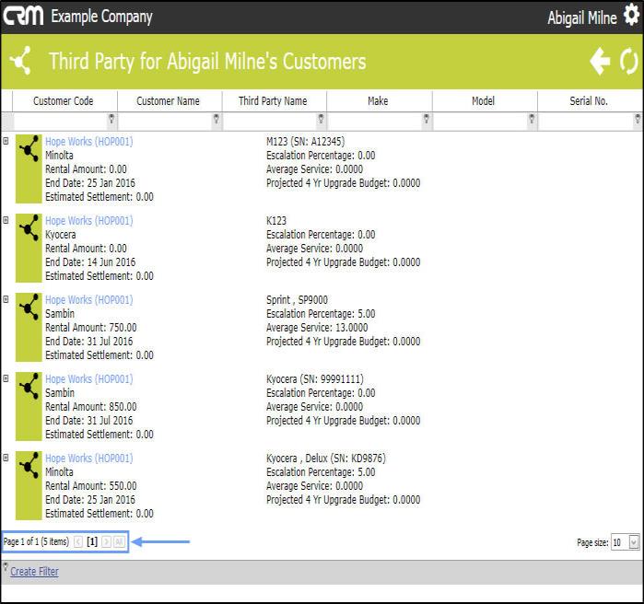Image resolution: width=644 pixels, height=604 pixels.
Task: Click the Abigail Milne user name
Action: tap(582, 17)
